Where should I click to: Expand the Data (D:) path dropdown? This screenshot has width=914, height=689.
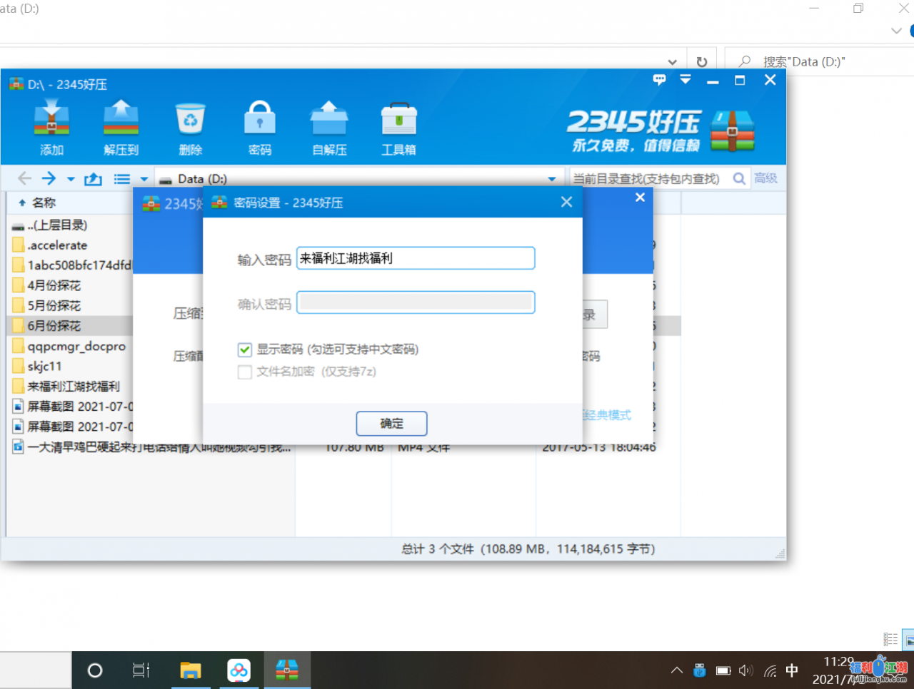(551, 179)
